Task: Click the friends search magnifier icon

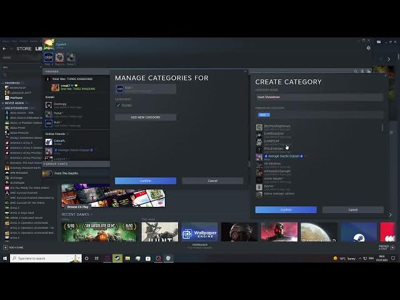Action: [356, 71]
